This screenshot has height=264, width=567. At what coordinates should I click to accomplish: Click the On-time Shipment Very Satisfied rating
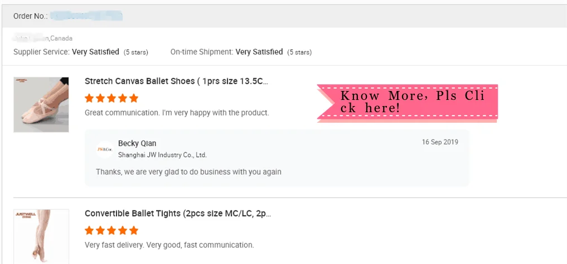pos(259,52)
